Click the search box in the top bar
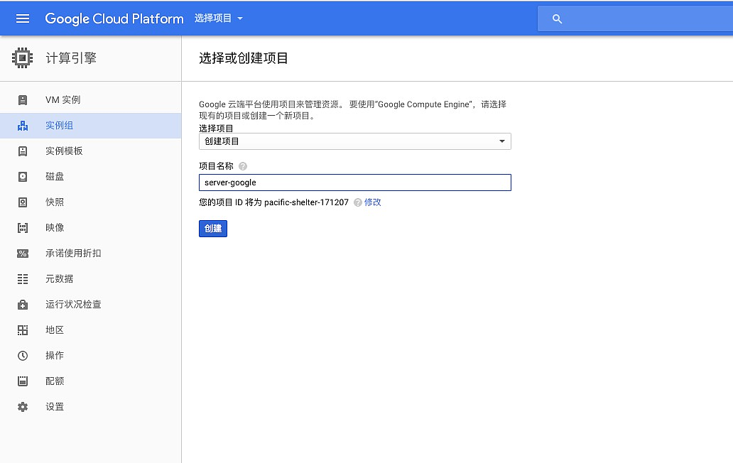 [639, 18]
